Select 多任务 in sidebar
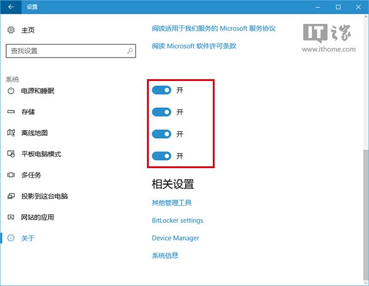 coord(31,175)
